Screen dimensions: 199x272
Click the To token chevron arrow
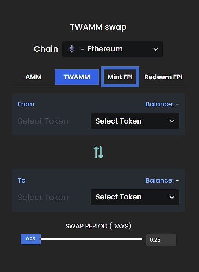[x=172, y=198]
